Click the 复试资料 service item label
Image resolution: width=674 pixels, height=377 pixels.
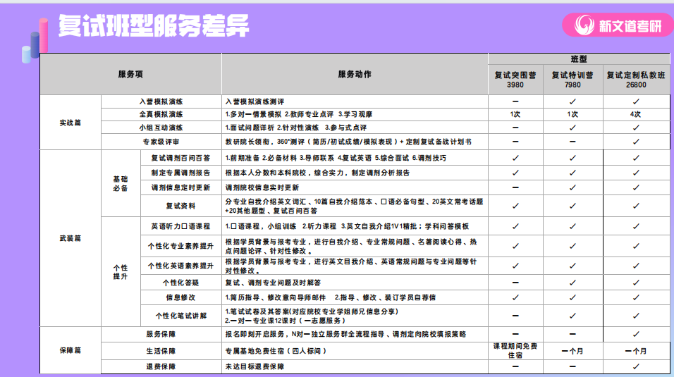click(x=182, y=206)
